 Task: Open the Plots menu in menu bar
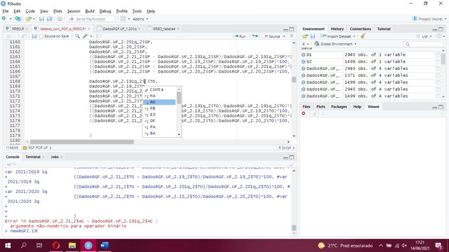pyautogui.click(x=57, y=11)
